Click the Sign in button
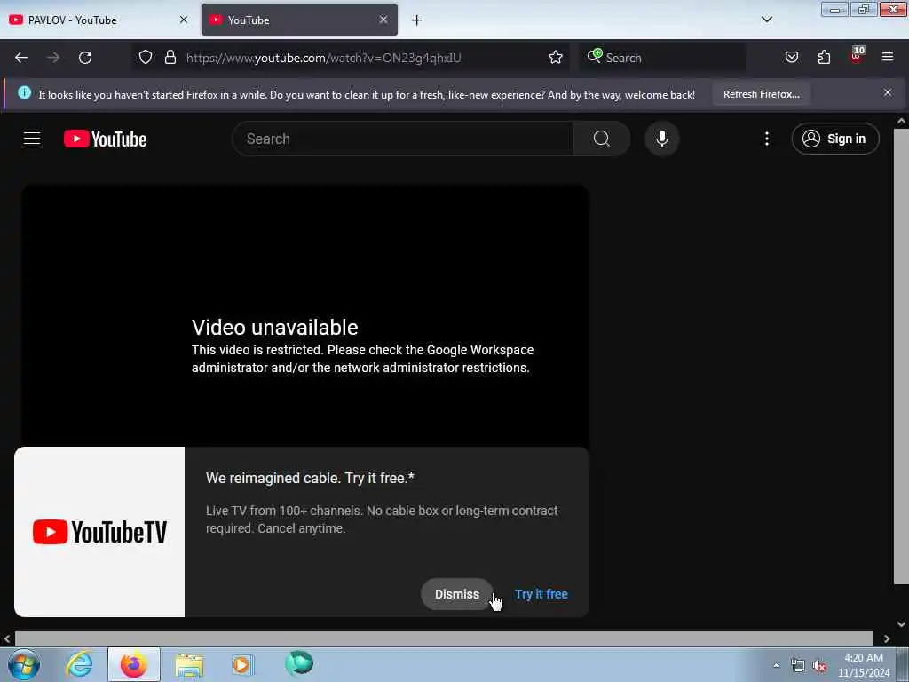 pos(834,139)
